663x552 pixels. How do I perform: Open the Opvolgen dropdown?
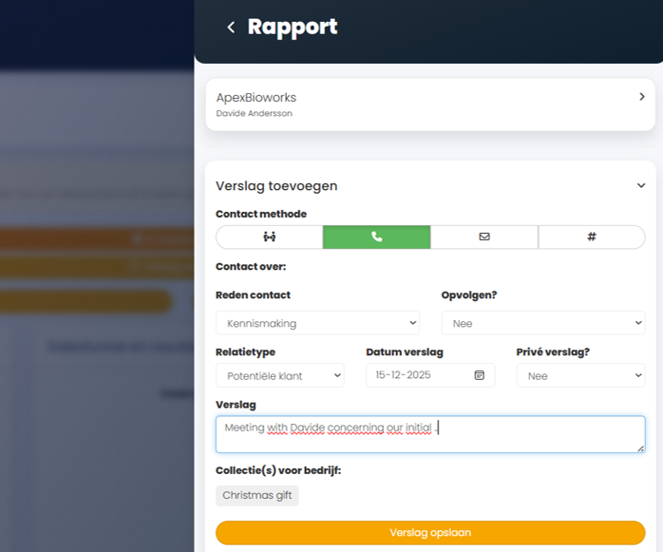(x=543, y=323)
